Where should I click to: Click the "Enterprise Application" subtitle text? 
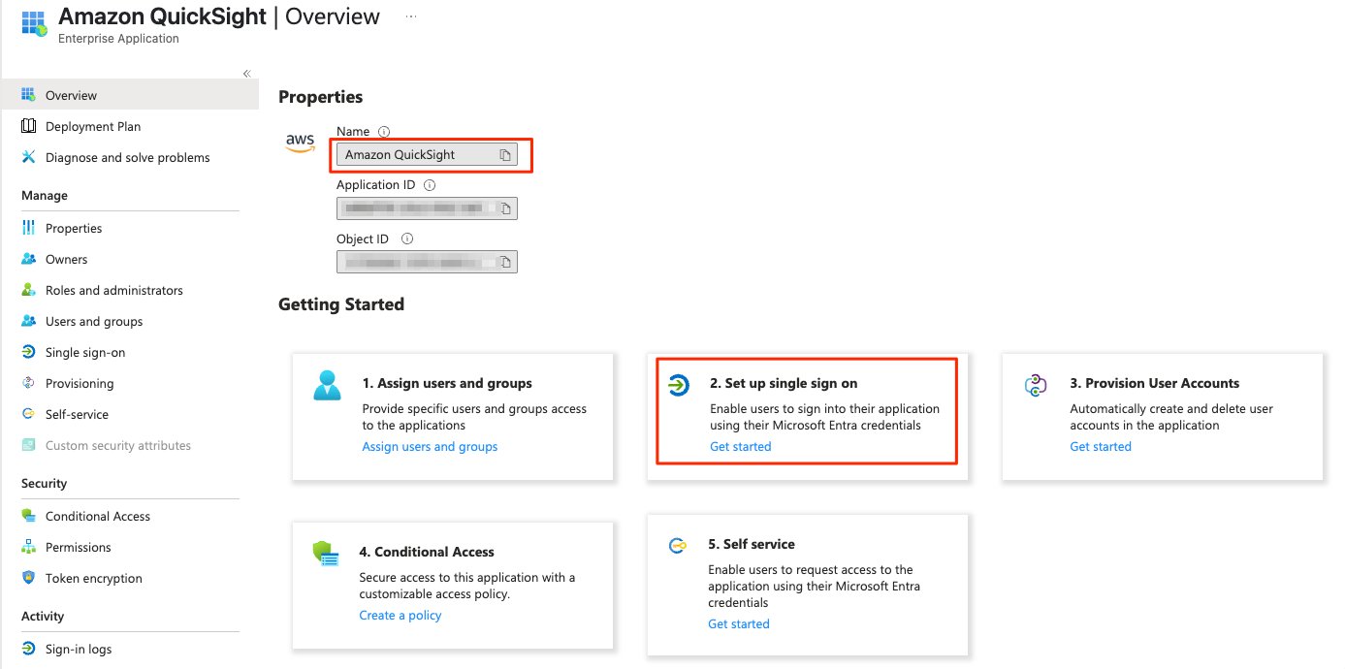(119, 39)
